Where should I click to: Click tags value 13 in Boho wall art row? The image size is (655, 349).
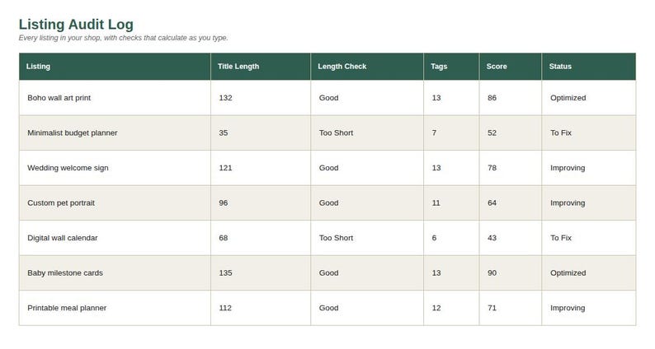(x=436, y=98)
